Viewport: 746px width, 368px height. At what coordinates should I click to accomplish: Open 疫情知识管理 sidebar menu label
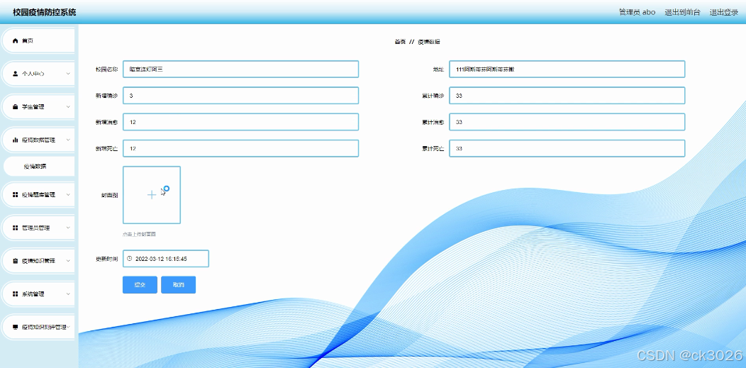(38, 261)
